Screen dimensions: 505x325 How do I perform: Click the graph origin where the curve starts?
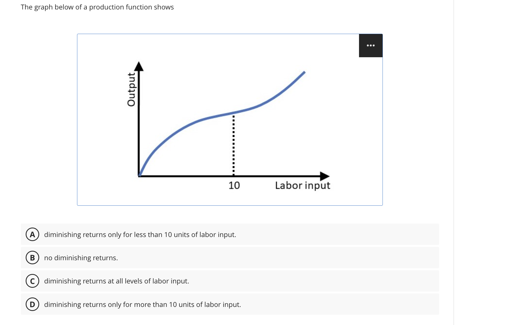point(139,175)
